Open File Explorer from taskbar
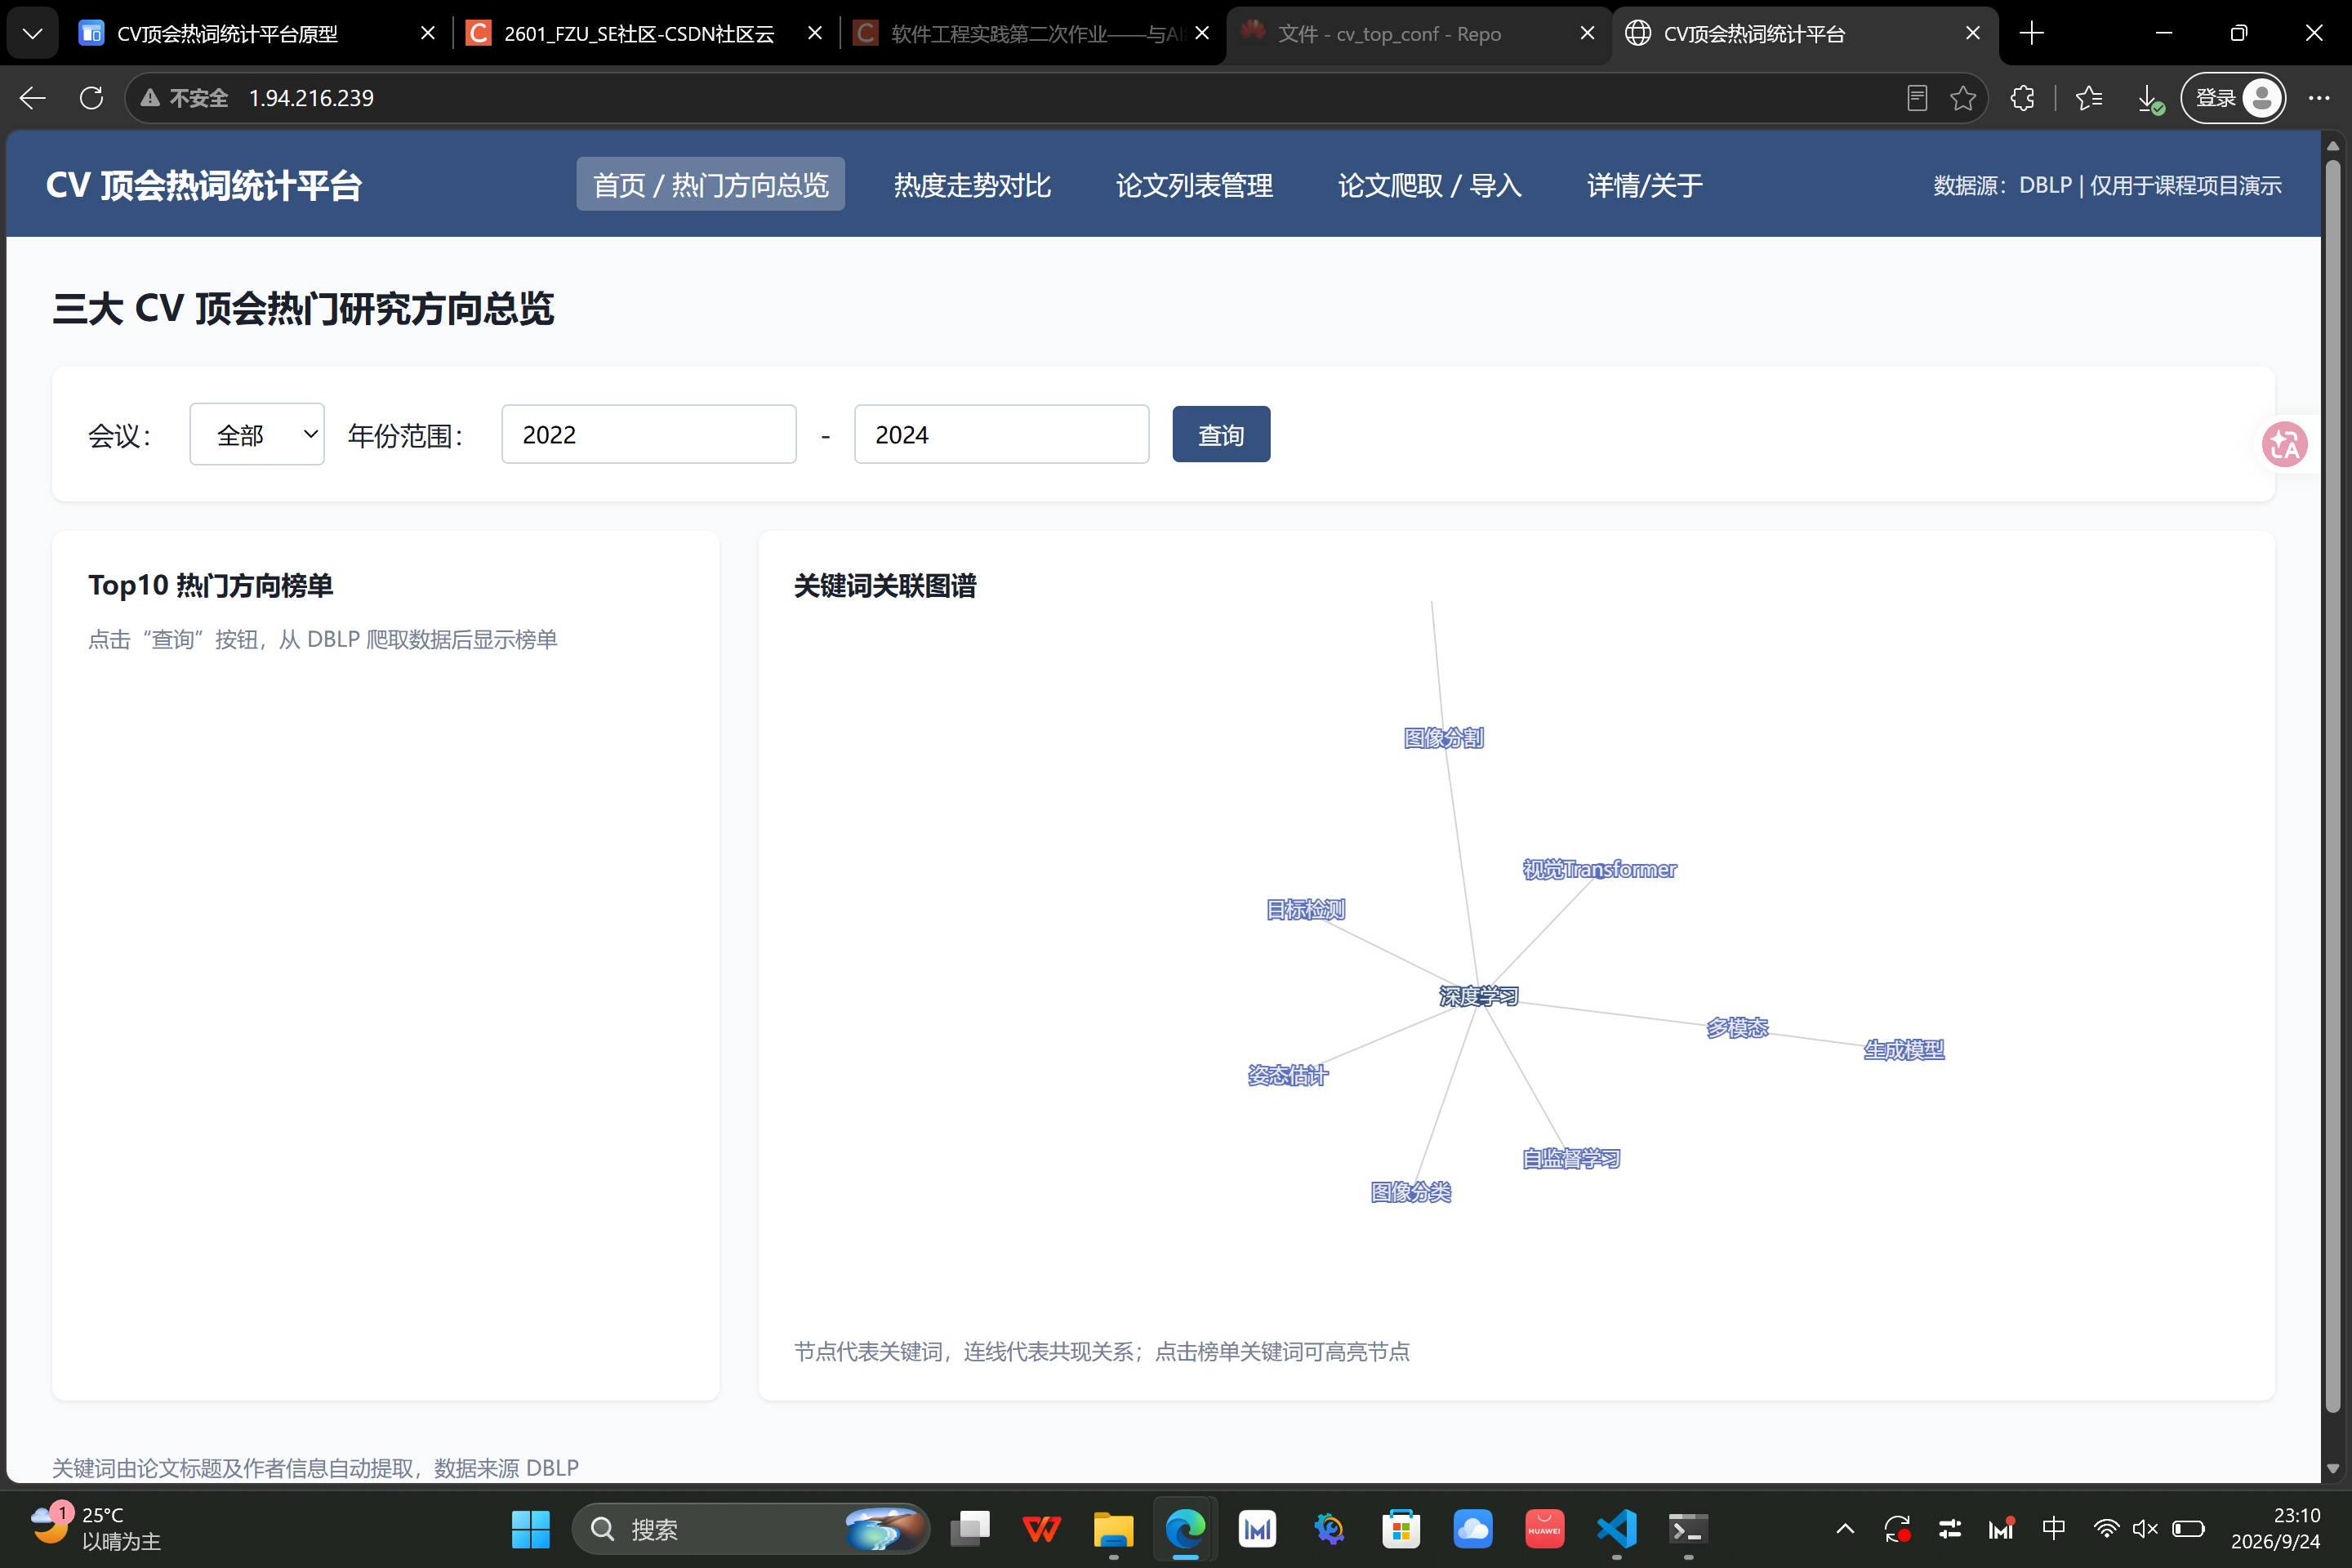This screenshot has height=1568, width=2352. tap(1113, 1529)
